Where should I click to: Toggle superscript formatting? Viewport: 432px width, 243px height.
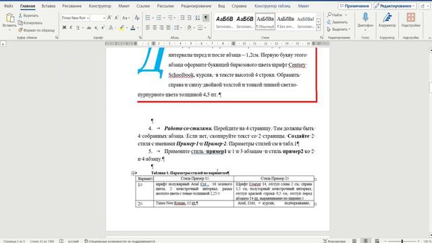pos(103,28)
